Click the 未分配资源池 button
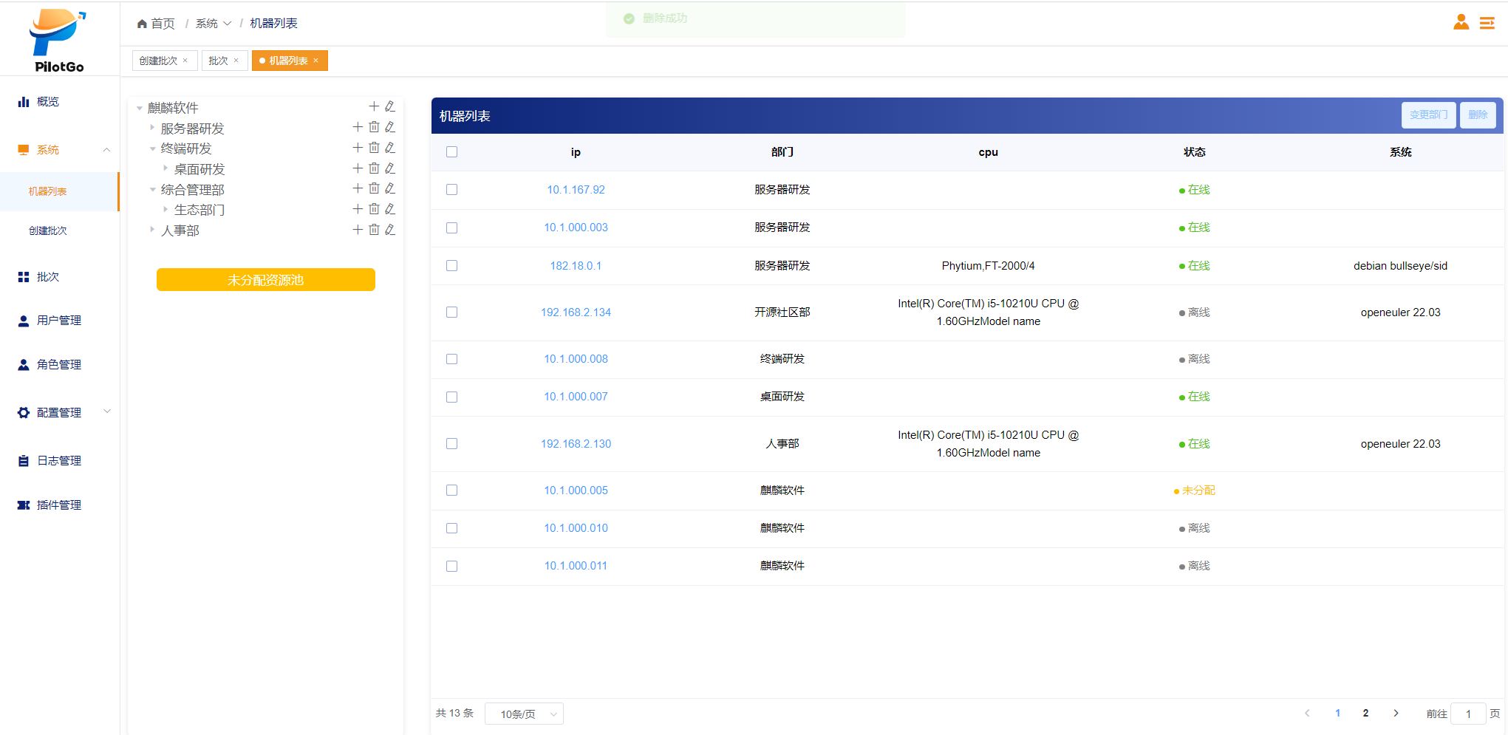 click(x=265, y=280)
